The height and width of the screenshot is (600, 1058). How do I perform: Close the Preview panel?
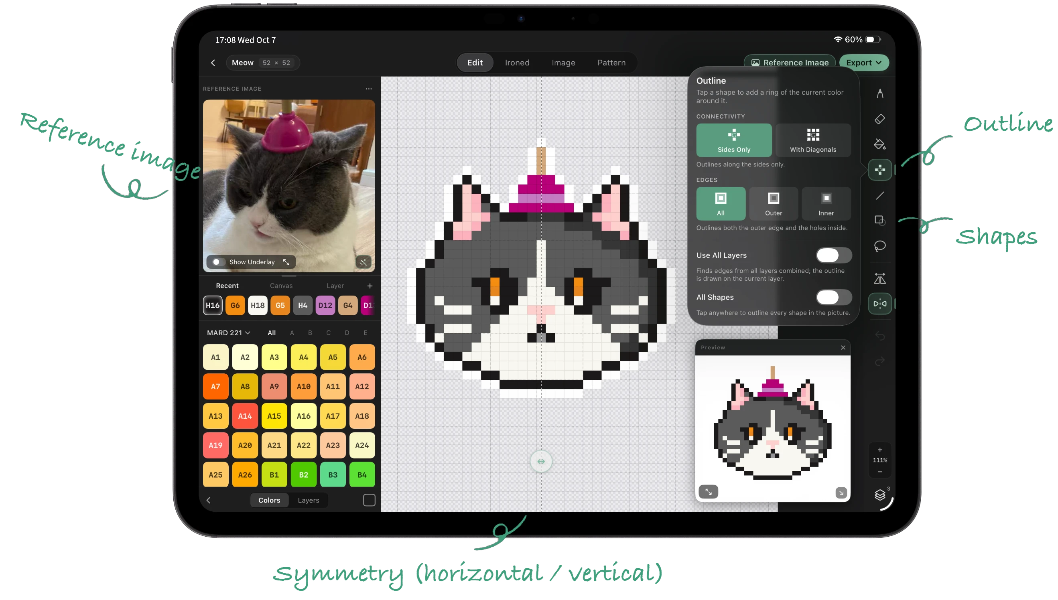click(x=843, y=348)
